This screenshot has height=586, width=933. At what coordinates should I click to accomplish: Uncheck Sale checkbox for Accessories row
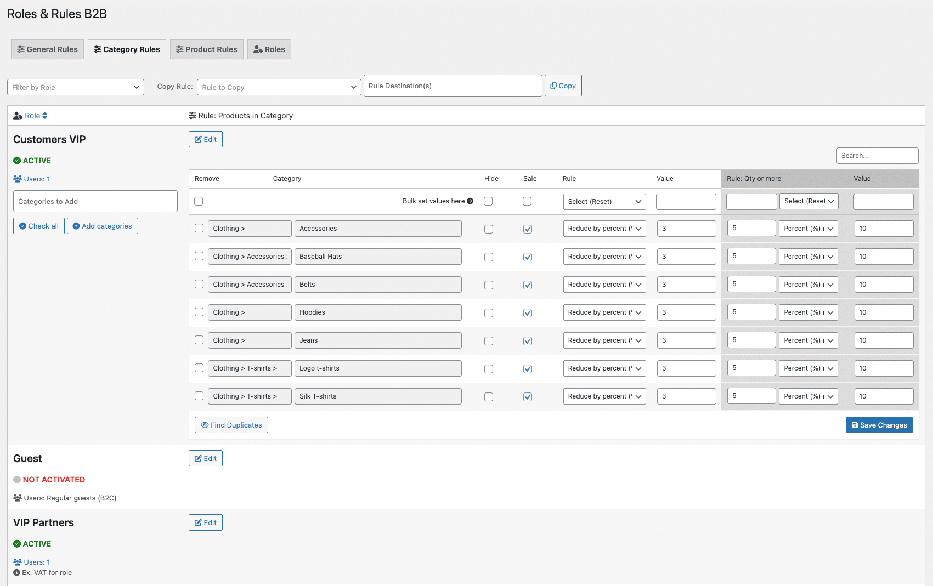tap(528, 229)
